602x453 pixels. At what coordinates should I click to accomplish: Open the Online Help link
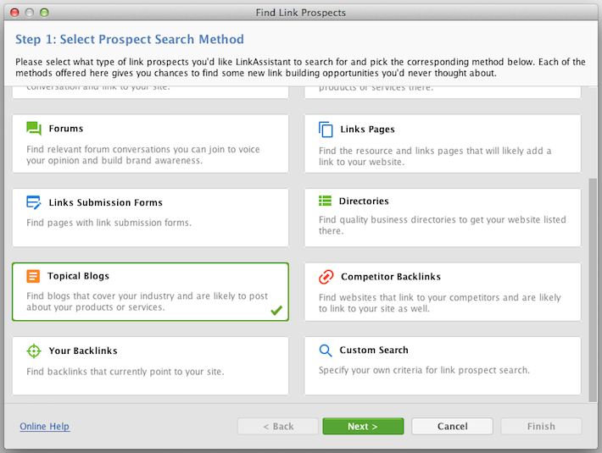[45, 426]
